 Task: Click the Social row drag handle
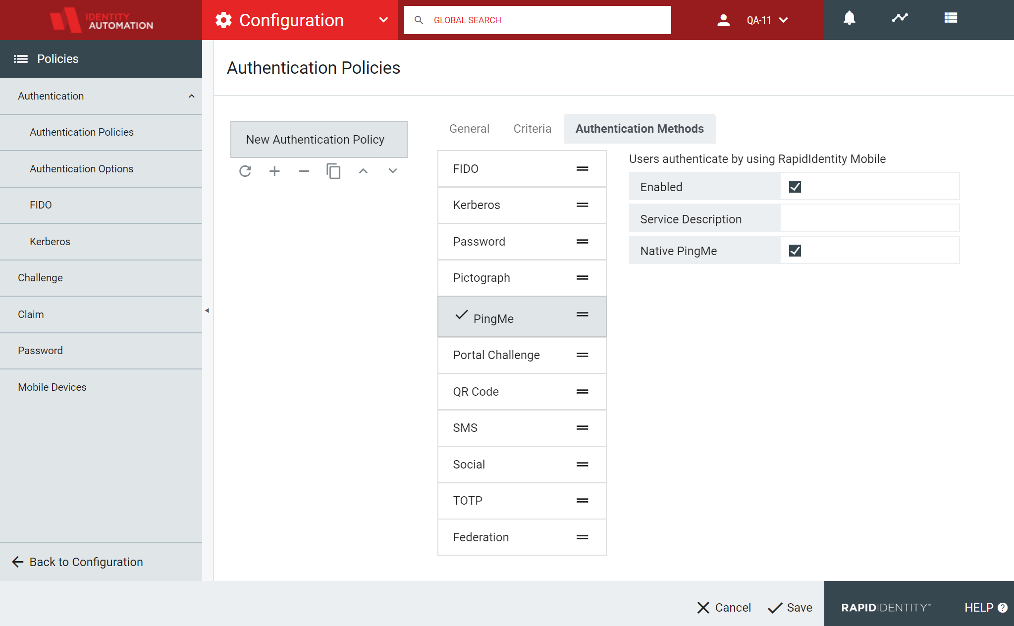click(583, 465)
